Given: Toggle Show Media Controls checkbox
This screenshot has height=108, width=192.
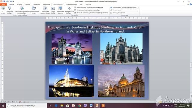Looking at the screenshot, I should 75,13.
